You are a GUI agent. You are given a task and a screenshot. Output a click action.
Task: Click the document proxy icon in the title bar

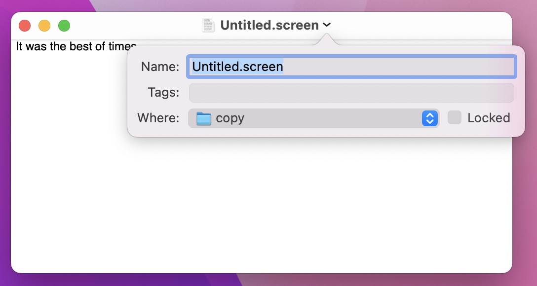[x=208, y=25]
